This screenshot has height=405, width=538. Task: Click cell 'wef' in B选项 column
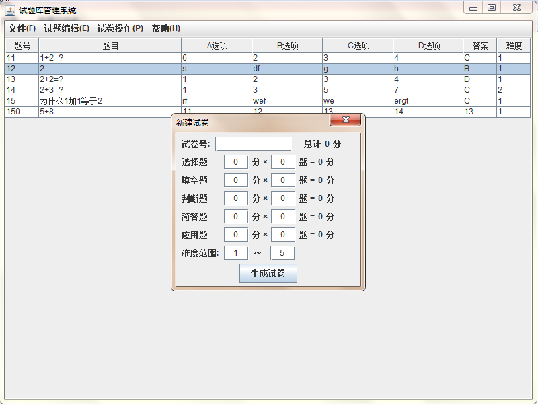[x=288, y=101]
